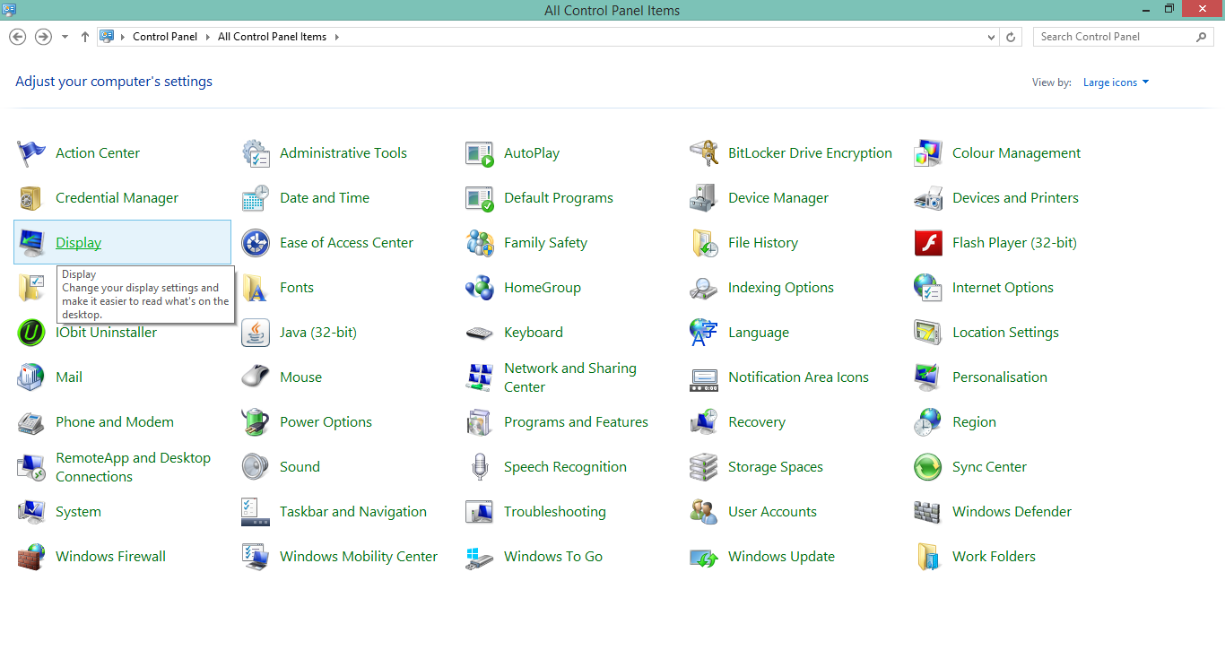Open the Recovery link
This screenshot has height=650, width=1225.
tap(757, 422)
